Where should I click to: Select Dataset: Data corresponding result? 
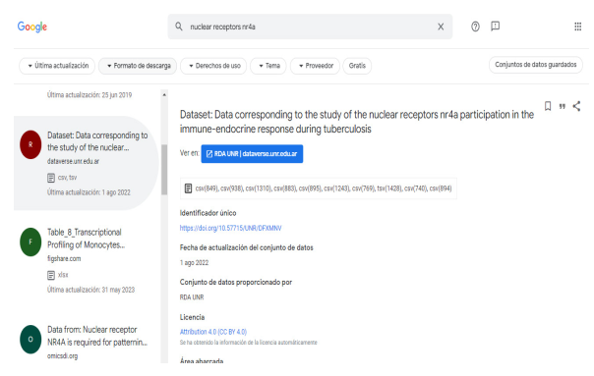point(86,163)
